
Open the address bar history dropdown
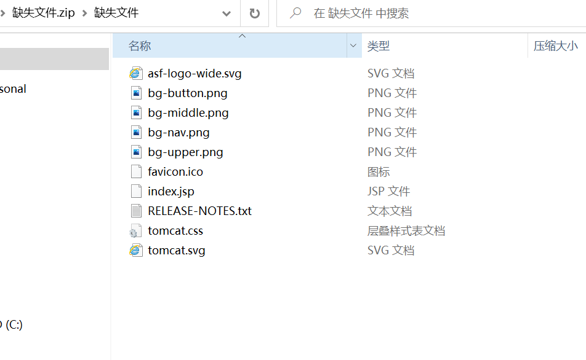(226, 14)
